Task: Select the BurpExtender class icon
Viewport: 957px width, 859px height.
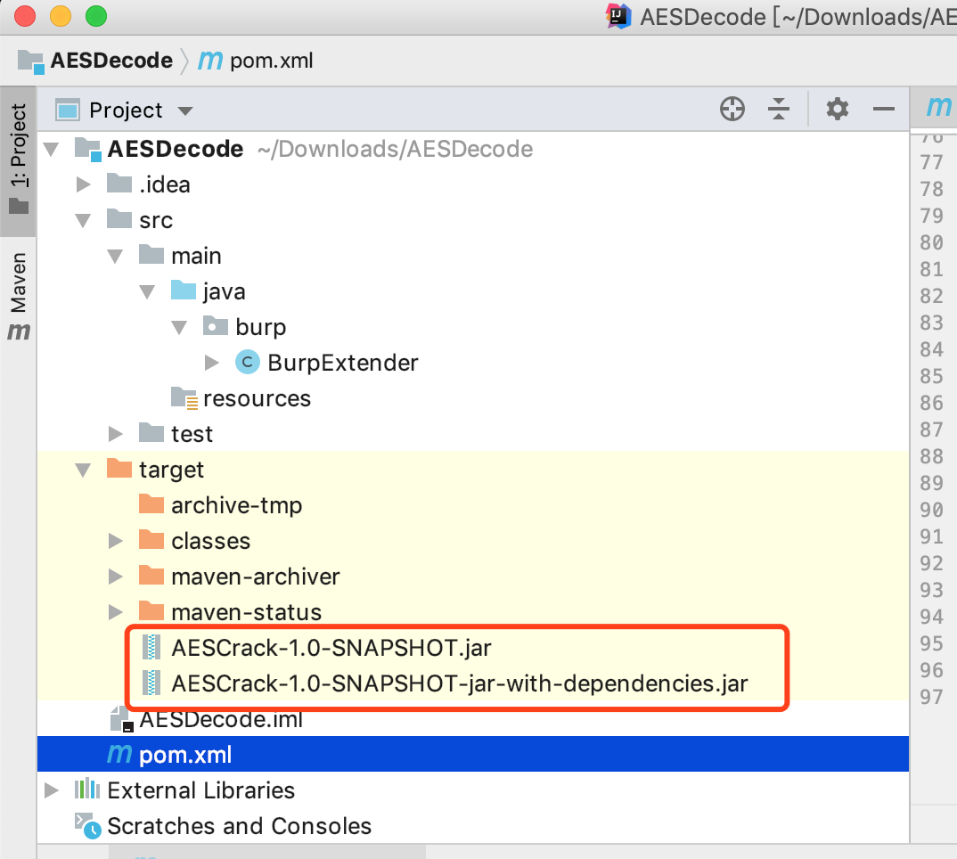Action: pyautogui.click(x=247, y=363)
